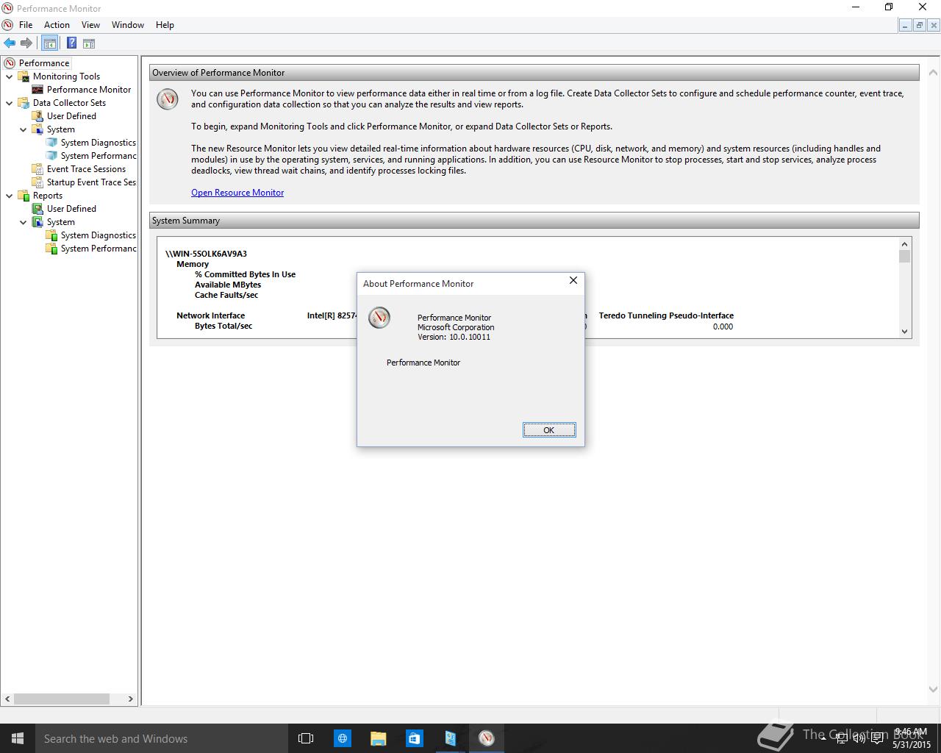Select Startup Event Trace Sessions node

91,182
